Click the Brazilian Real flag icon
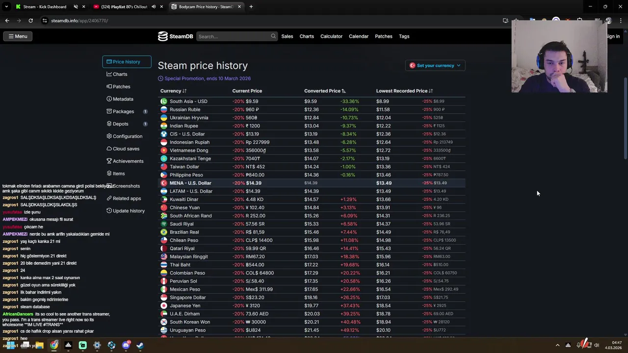Viewport: 628px width, 353px height. pos(164,232)
